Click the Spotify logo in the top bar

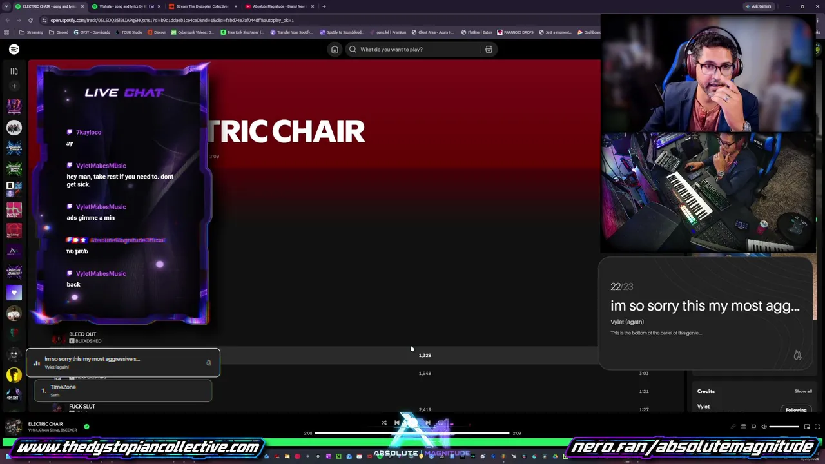coord(14,50)
